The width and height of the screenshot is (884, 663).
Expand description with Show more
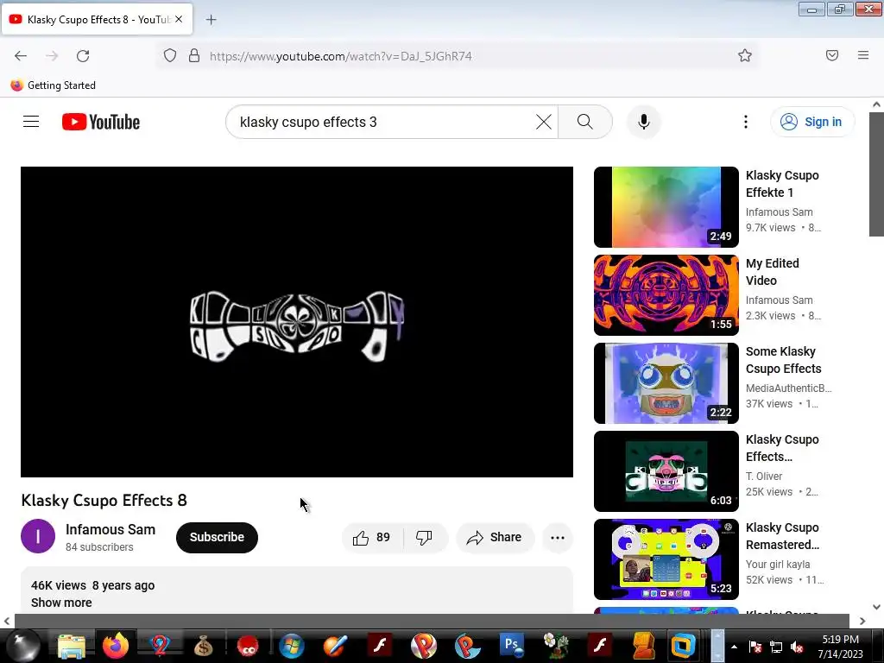[61, 603]
